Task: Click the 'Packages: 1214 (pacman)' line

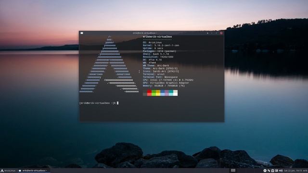Action: (x=159, y=51)
